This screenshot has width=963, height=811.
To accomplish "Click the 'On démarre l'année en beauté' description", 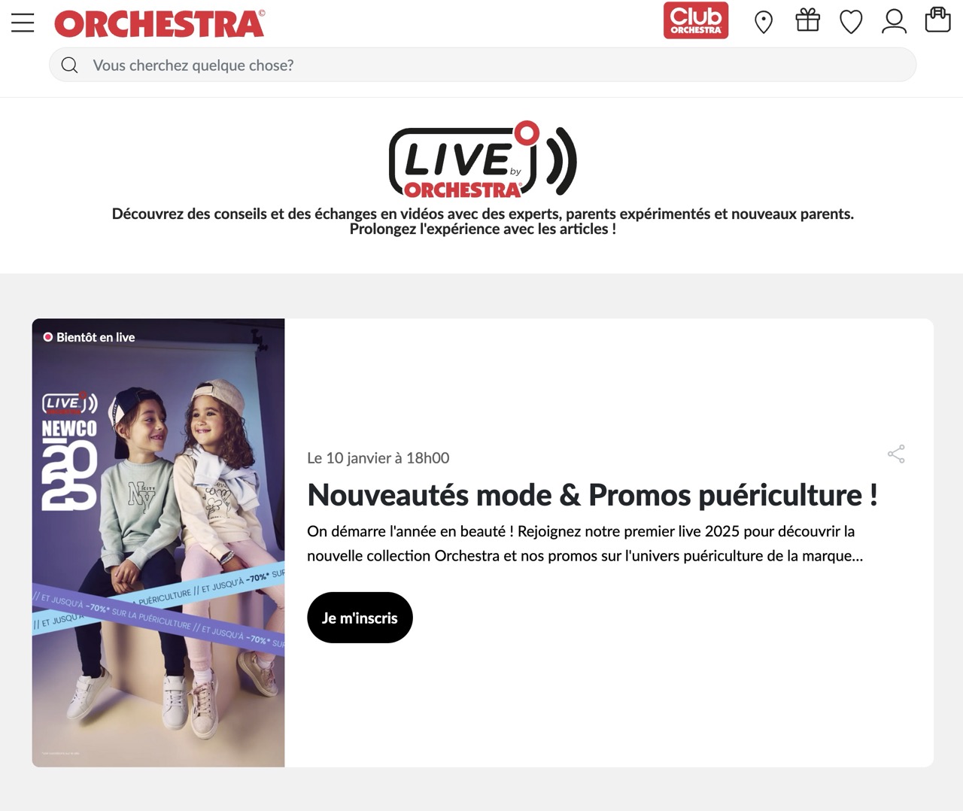I will [585, 543].
